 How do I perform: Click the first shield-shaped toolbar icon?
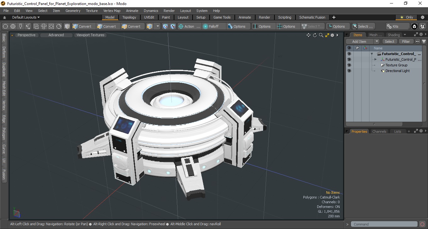click(165, 26)
